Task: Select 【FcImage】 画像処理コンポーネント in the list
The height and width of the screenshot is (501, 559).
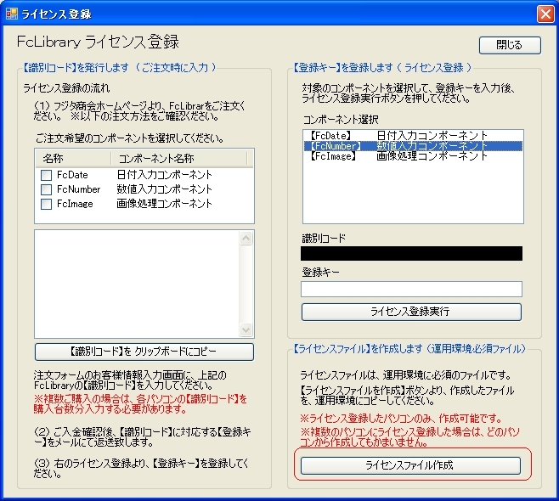Action: [x=413, y=155]
